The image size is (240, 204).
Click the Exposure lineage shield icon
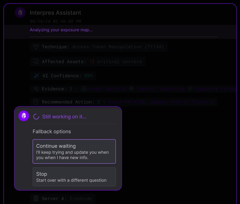point(190,89)
